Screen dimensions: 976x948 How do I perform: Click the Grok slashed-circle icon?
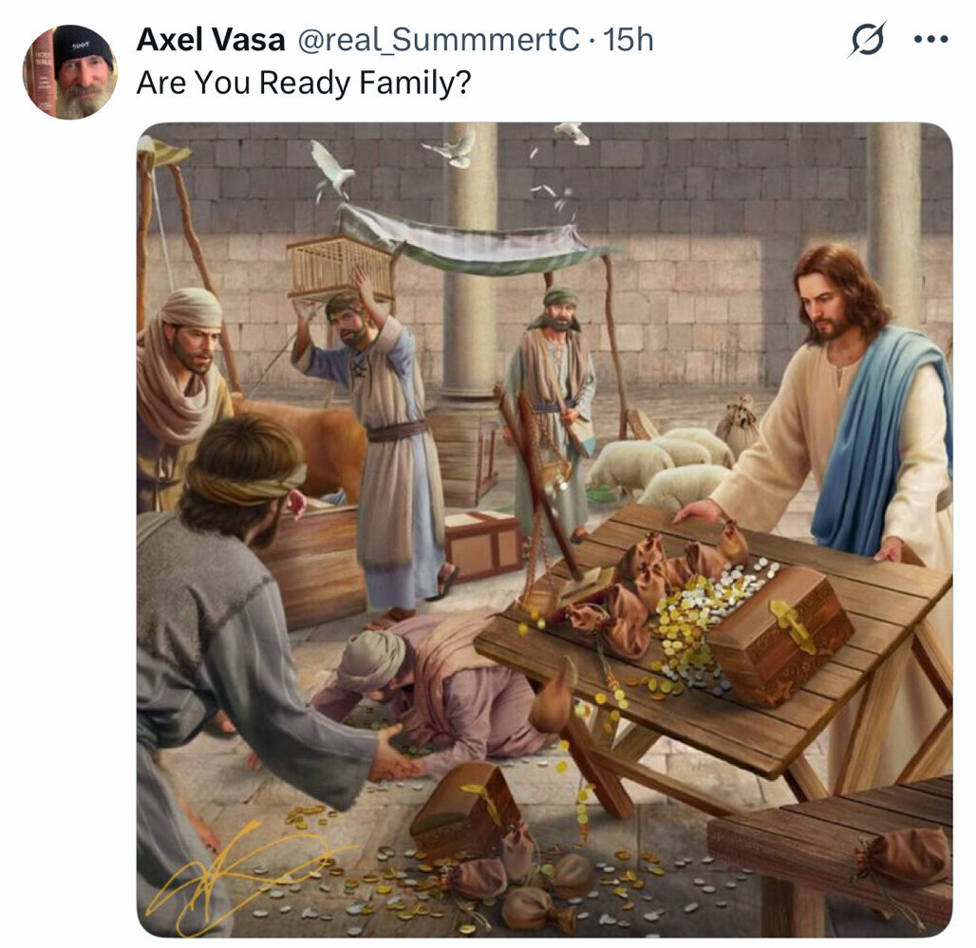(x=867, y=40)
